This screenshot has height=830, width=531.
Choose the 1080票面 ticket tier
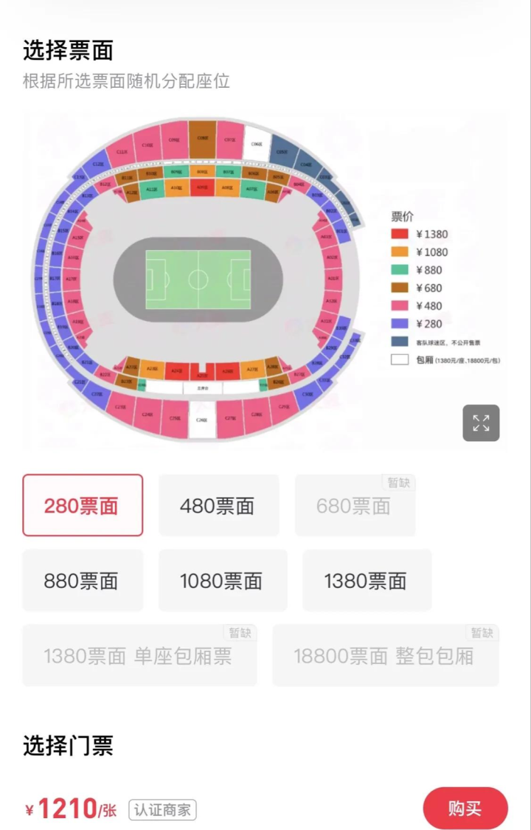[x=222, y=581]
